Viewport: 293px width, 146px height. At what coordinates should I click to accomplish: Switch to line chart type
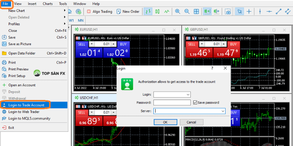click(167, 12)
